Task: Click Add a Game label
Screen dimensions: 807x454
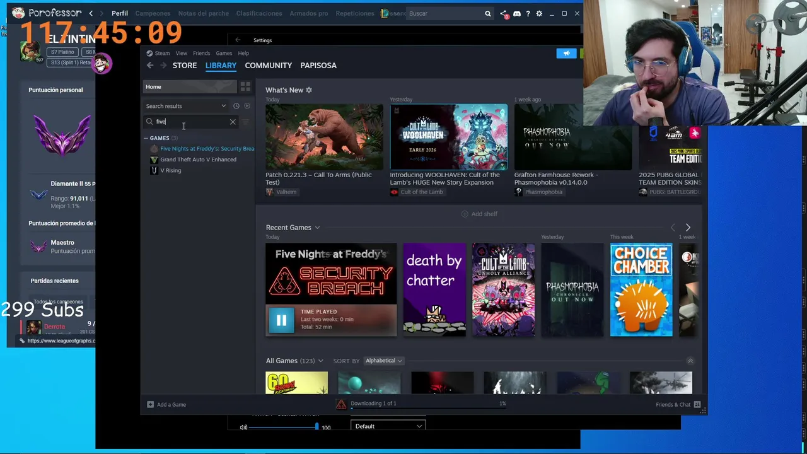Action: coord(171,405)
